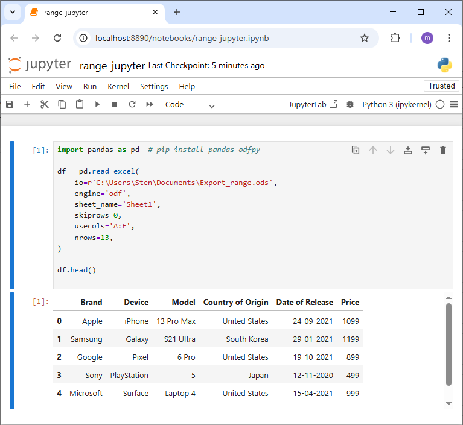
Task: Open the browser extensions puzzle icon
Action: pos(395,38)
